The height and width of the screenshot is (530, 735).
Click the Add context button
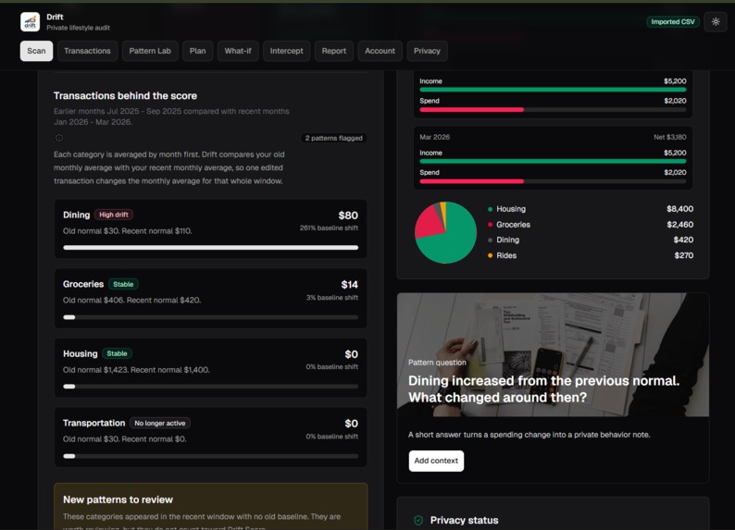pos(436,461)
